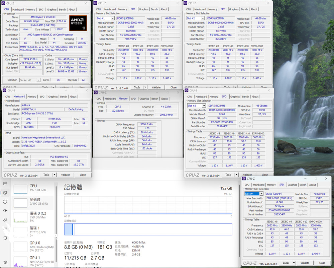The height and width of the screenshot is (268, 334).
Task: Click BIOS date '08/18/2025' value
Action: coord(28,146)
